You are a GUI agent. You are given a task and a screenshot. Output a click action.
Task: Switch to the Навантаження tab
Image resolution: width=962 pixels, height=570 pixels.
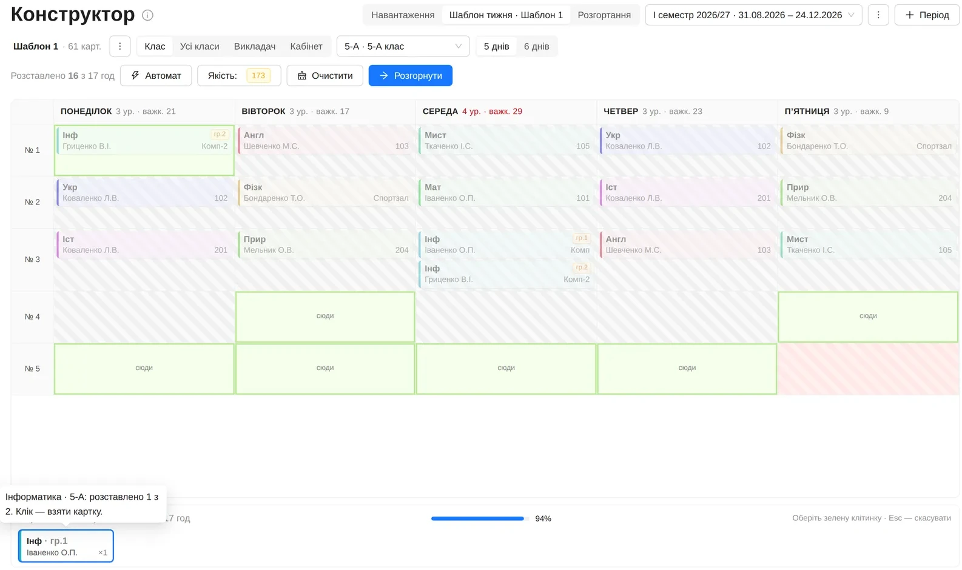click(x=403, y=15)
